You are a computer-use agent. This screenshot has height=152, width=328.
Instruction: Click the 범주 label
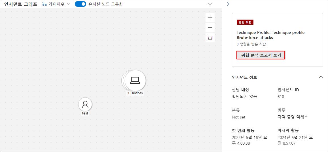tap(281, 110)
